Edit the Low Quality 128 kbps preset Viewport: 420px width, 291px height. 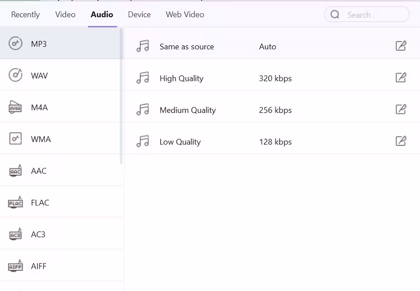coord(401,142)
